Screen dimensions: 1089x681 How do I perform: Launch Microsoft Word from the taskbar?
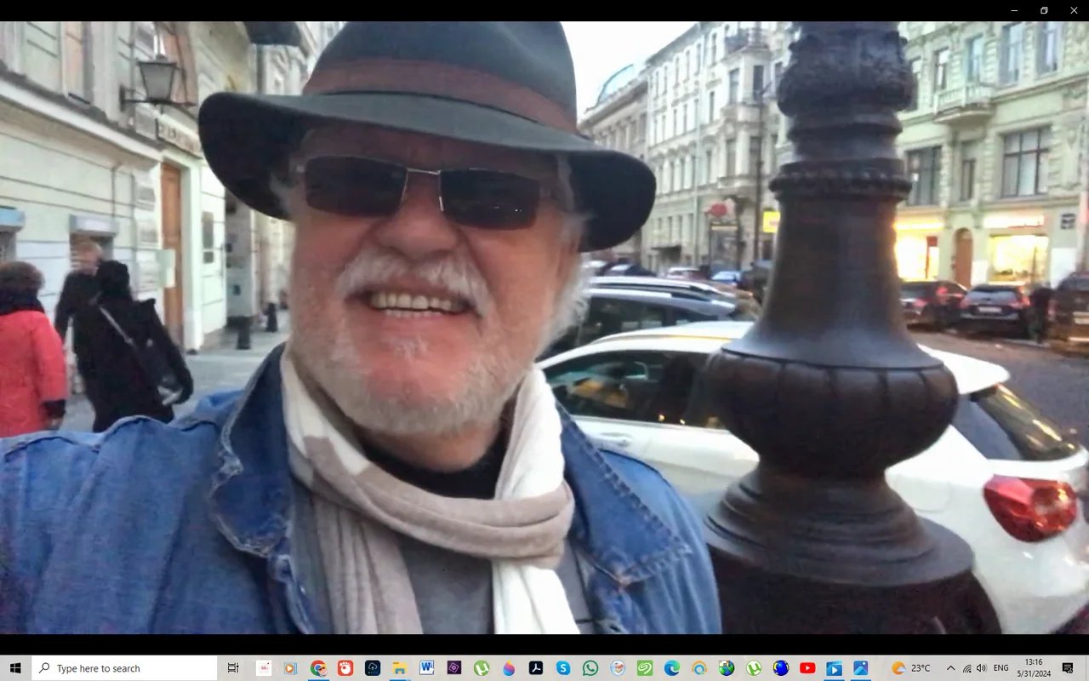click(427, 668)
